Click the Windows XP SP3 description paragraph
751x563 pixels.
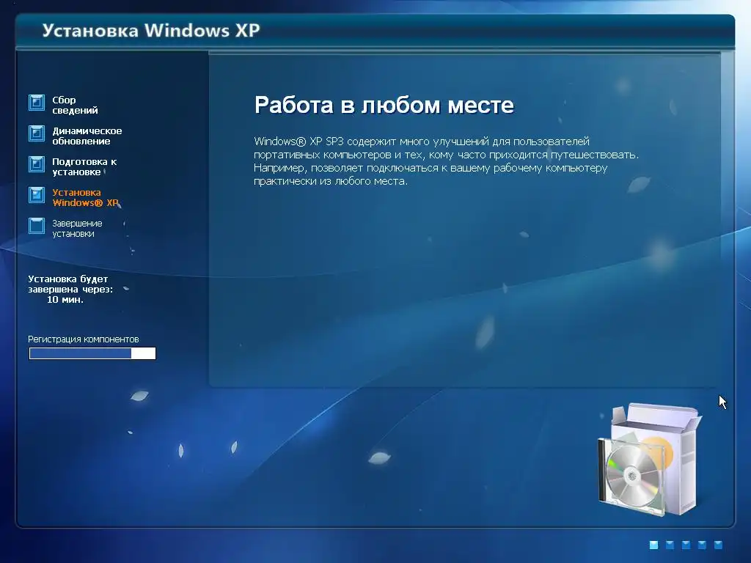click(446, 161)
